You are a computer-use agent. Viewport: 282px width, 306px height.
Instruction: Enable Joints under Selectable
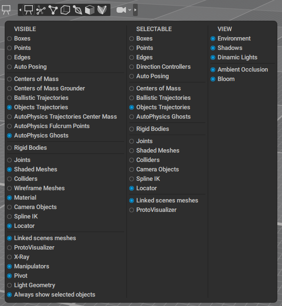click(x=132, y=141)
